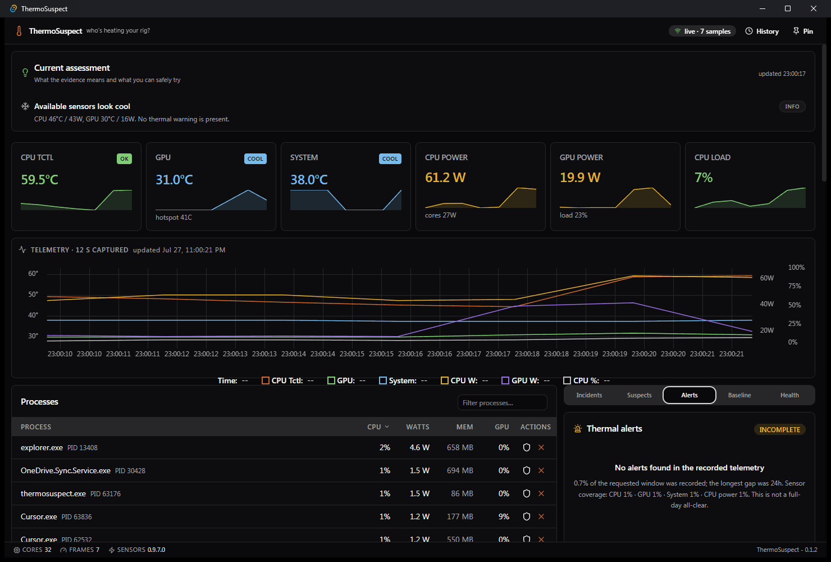Click the 'cores 27W' label
The image size is (831, 562).
441,215
